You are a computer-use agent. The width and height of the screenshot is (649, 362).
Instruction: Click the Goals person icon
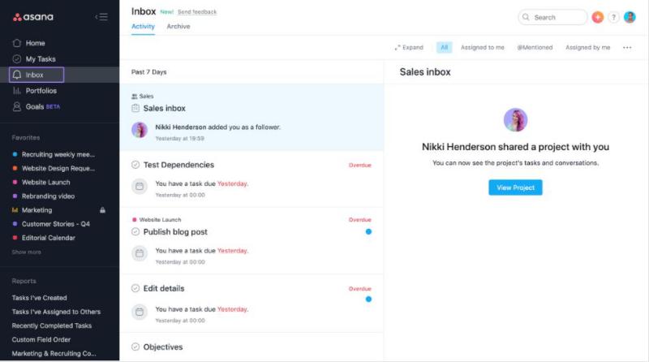(x=16, y=106)
